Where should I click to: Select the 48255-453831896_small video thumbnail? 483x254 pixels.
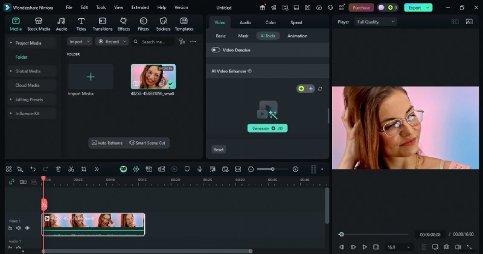tap(153, 77)
